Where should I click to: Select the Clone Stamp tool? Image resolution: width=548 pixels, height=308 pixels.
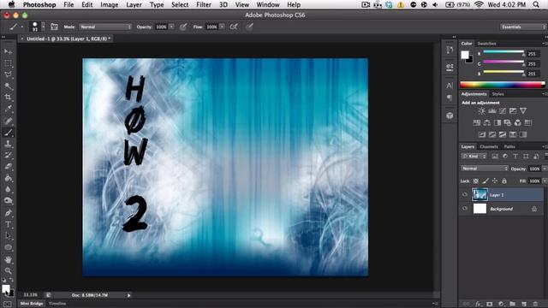point(8,144)
